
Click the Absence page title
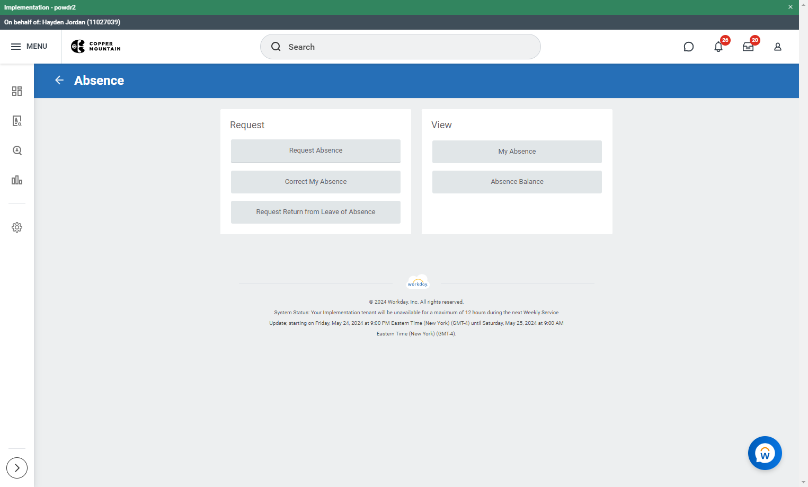[x=99, y=81]
